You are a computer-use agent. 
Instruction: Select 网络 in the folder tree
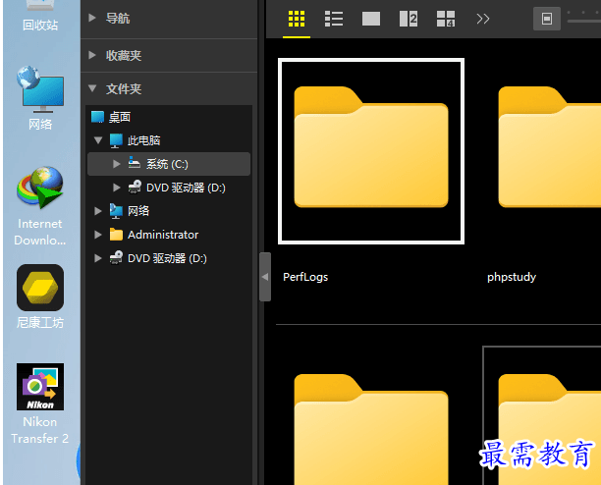138,211
